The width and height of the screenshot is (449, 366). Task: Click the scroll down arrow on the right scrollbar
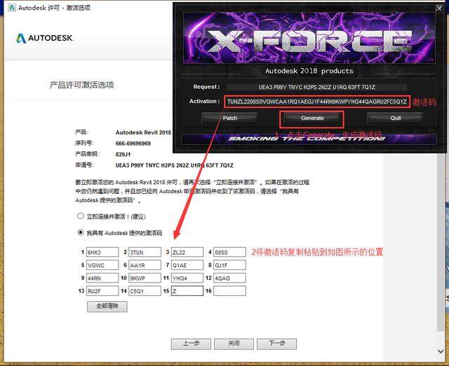[x=441, y=351]
